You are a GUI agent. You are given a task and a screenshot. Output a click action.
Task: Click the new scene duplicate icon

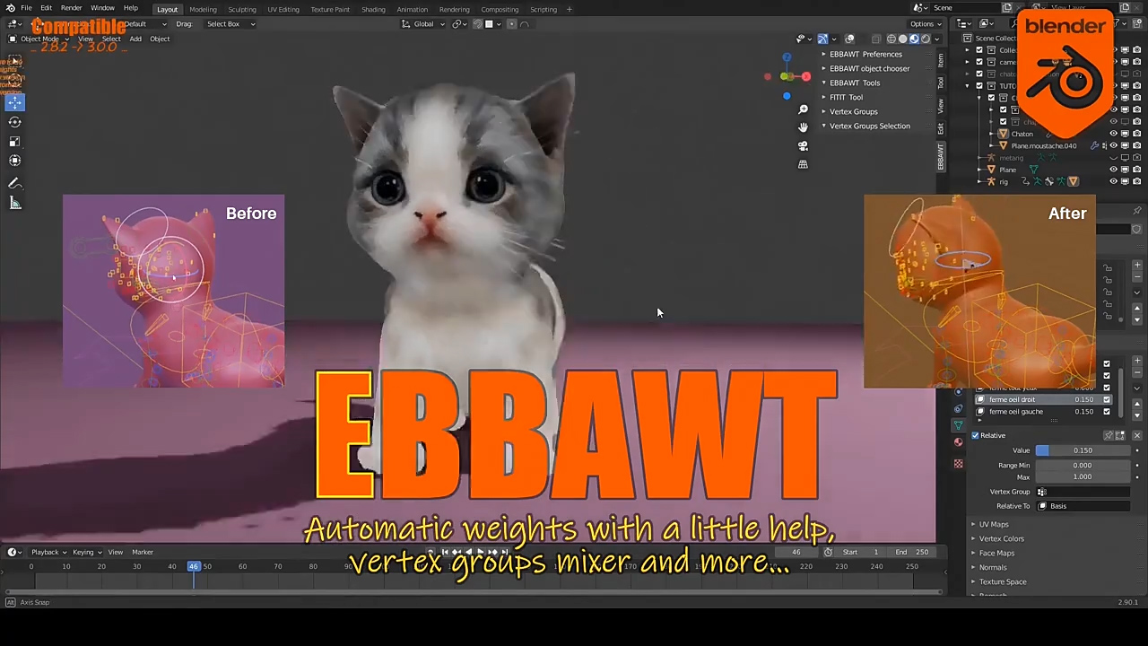(1007, 8)
